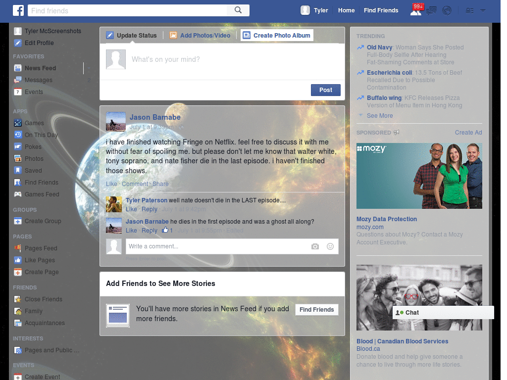
Task: Open Tyler McScreenshots profile in sidebar
Action: coord(48,31)
